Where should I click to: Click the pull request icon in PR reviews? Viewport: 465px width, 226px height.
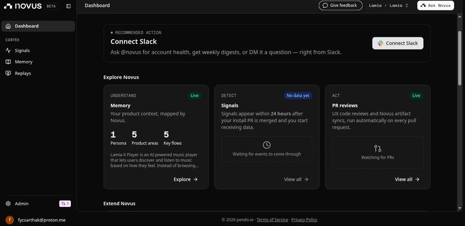377,148
